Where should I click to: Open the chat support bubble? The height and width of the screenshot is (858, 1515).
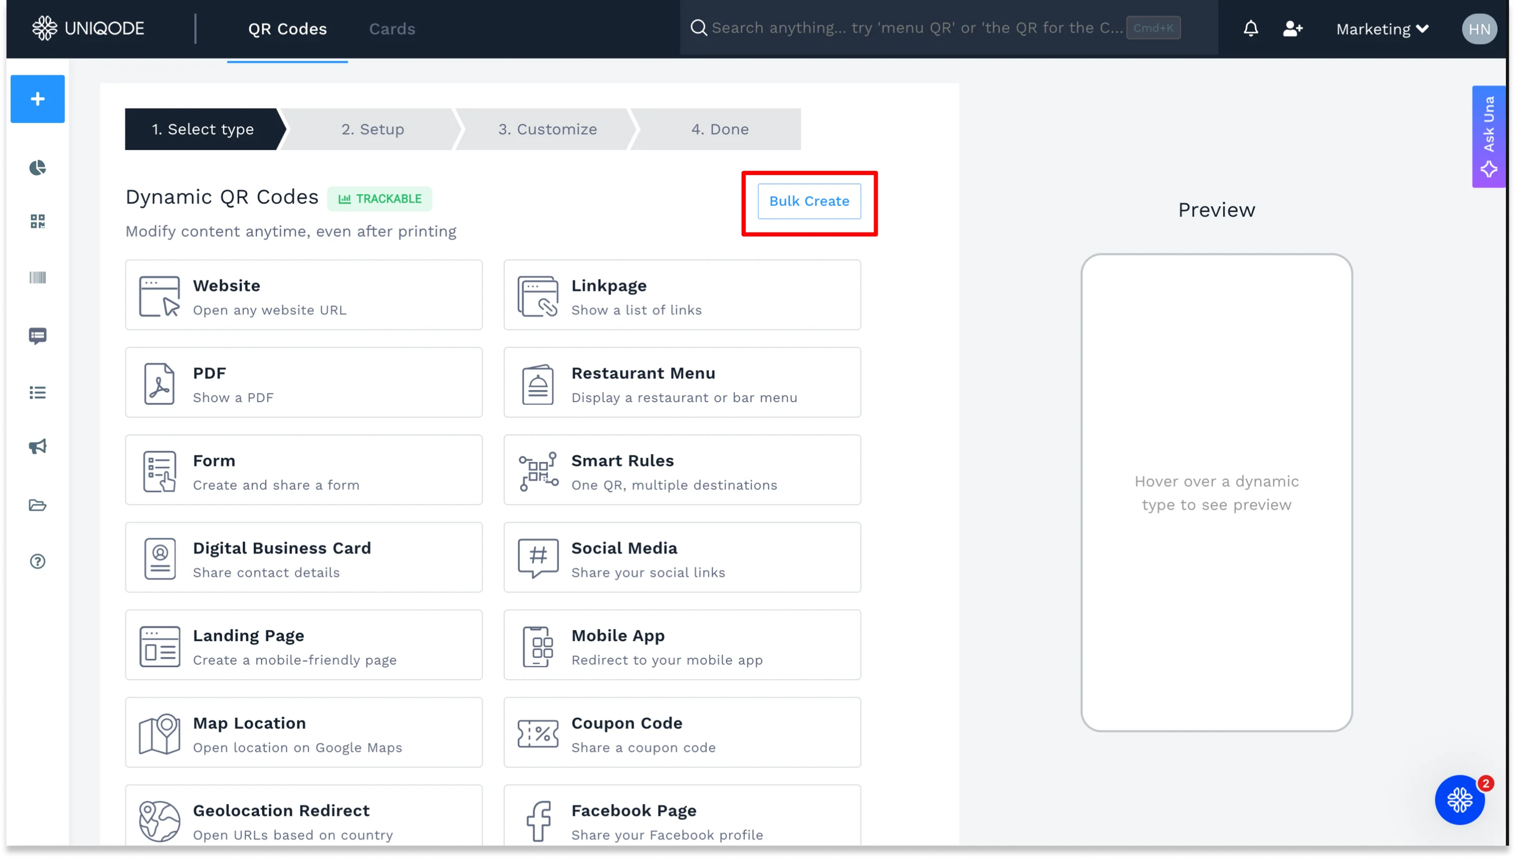click(x=1460, y=800)
